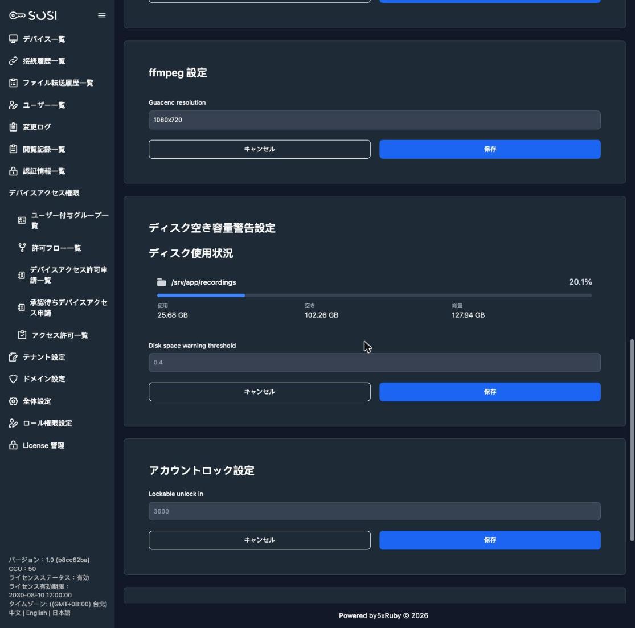Click the link icon beside 接続履歴一覧
This screenshot has width=635, height=628.
pyautogui.click(x=13, y=61)
